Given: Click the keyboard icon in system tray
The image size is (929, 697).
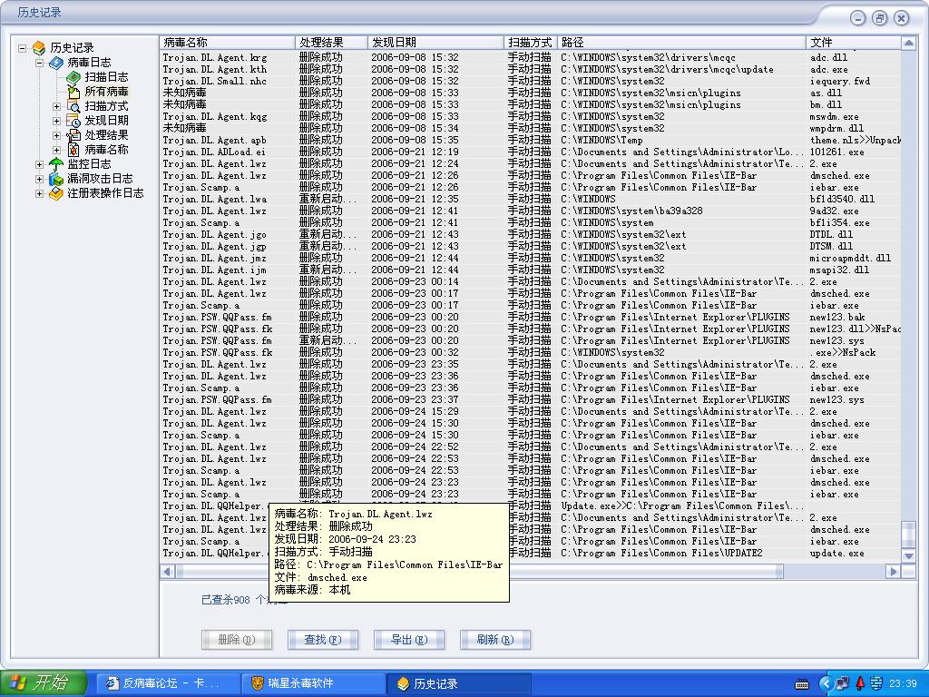Looking at the screenshot, I should (x=802, y=684).
